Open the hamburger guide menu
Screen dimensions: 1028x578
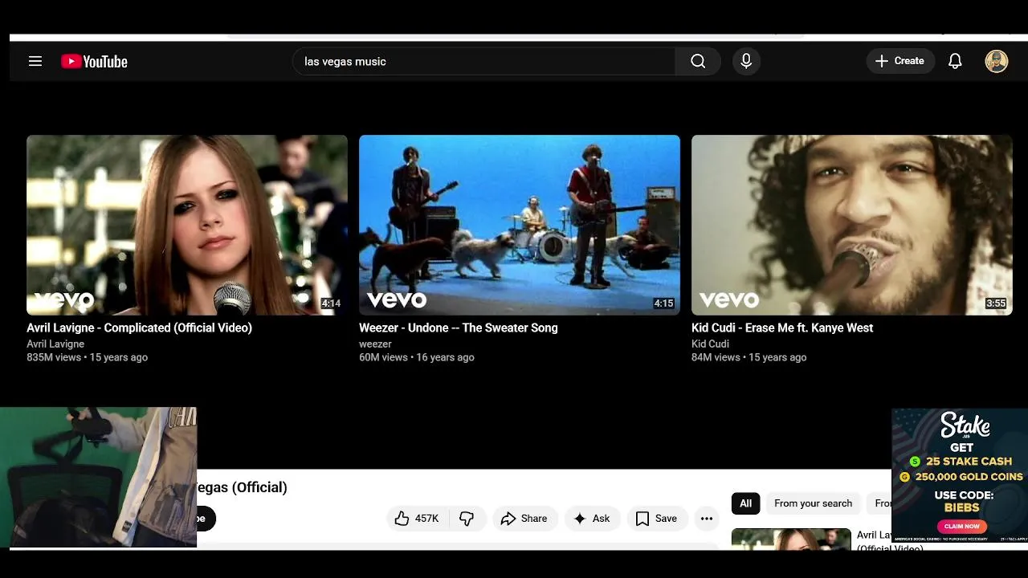[35, 61]
